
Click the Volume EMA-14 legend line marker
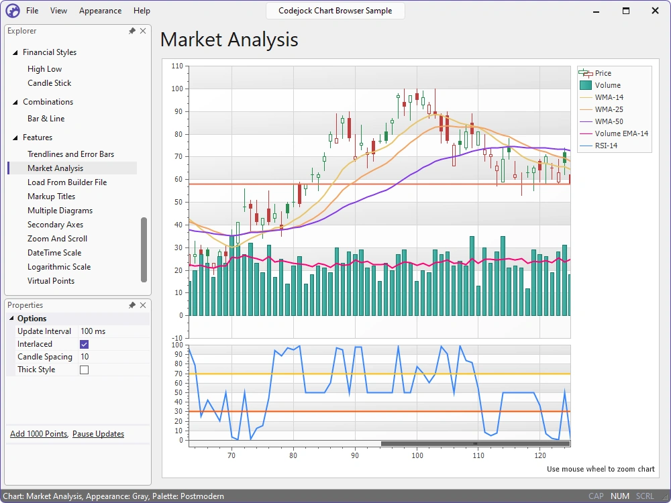[585, 133]
